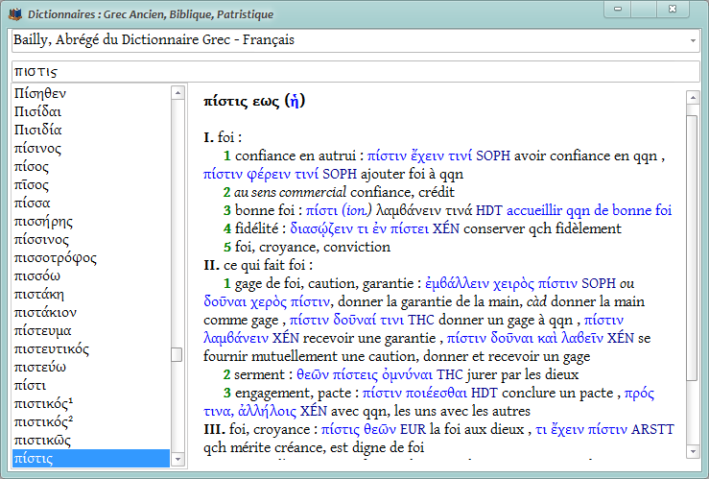This screenshot has height=479, width=709.
Task: Click the phrase διασῴζειν τι ἐν πίστει
Action: (x=359, y=228)
